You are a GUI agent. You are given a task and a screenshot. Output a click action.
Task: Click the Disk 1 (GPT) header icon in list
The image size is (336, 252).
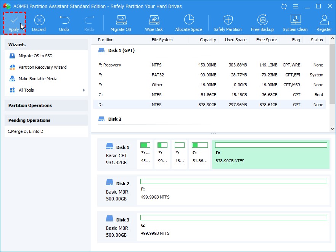pyautogui.click(x=101, y=50)
